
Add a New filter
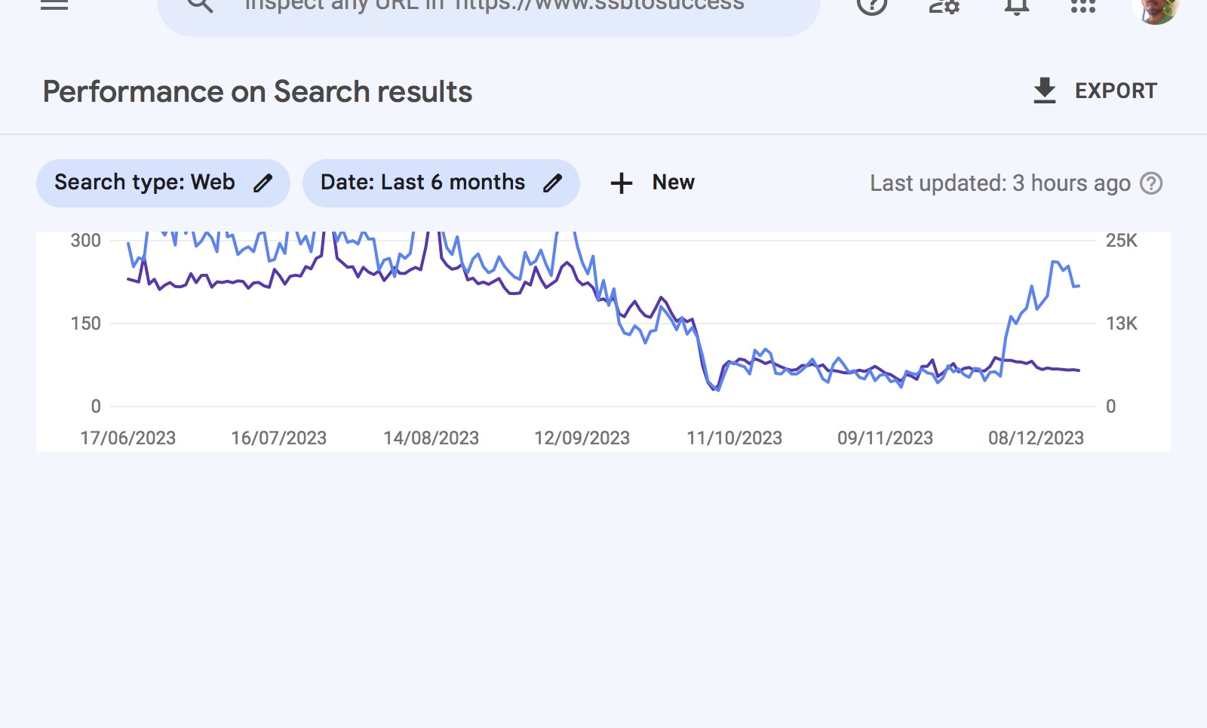point(653,183)
